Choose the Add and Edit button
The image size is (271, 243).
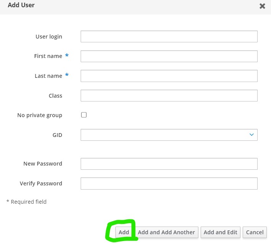click(x=221, y=232)
